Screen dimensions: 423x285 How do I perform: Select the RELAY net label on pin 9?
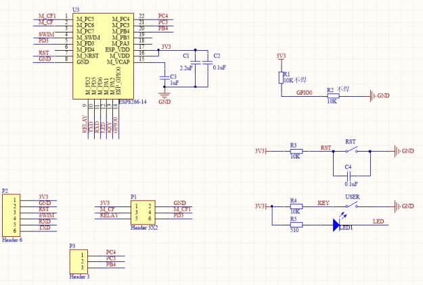(x=85, y=124)
